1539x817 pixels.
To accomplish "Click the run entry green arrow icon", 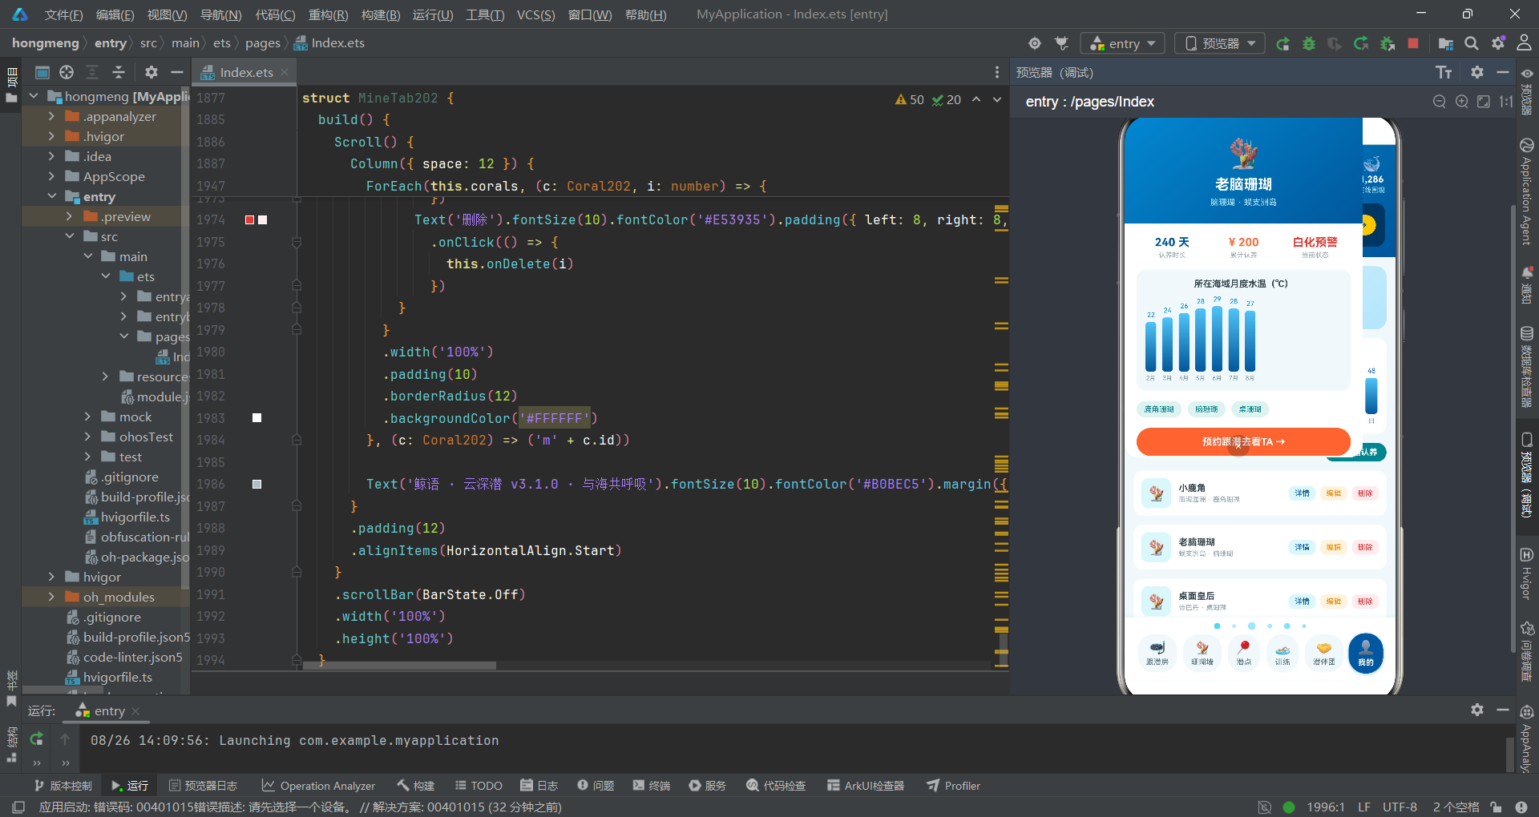I will tap(1282, 43).
